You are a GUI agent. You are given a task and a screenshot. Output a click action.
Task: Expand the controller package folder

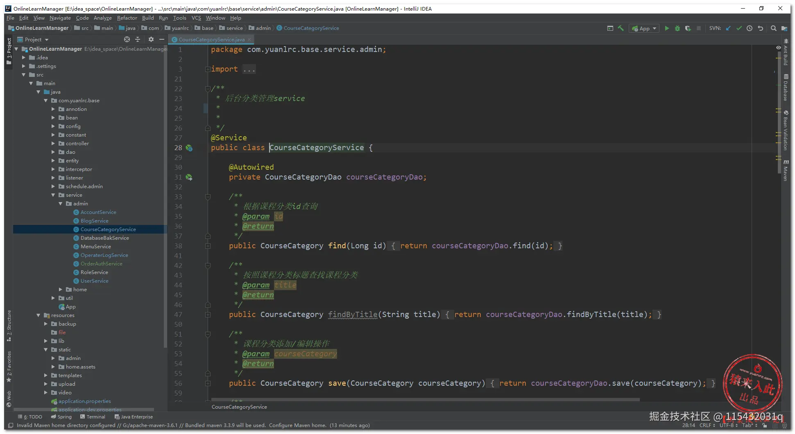point(53,144)
